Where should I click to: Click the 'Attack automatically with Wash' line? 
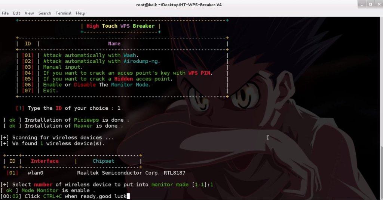[91, 55]
